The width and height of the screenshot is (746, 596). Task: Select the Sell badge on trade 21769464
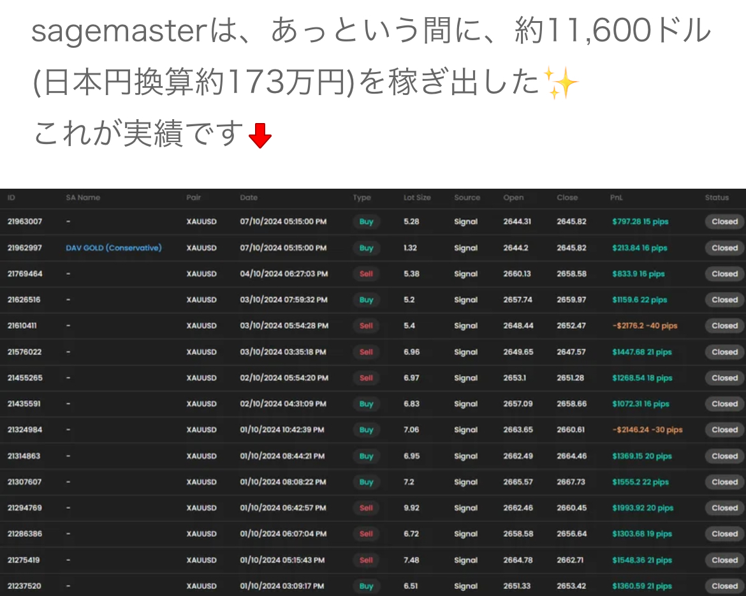pos(366,273)
